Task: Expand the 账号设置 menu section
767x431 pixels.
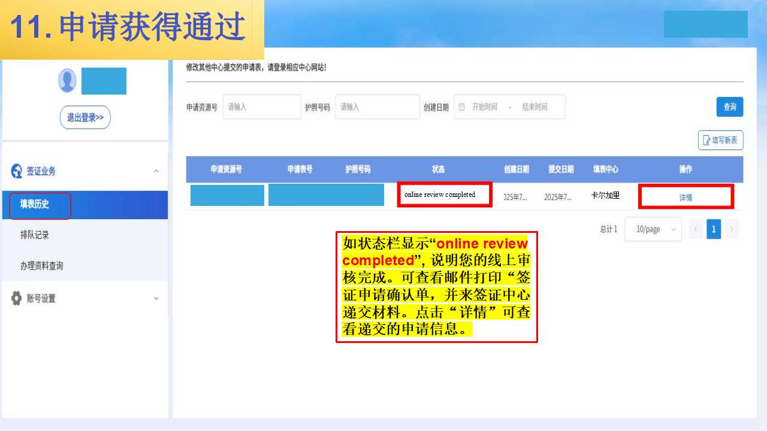Action: tap(156, 298)
